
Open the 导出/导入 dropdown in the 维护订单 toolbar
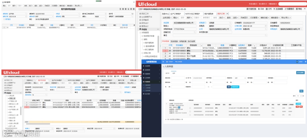tap(286, 18)
